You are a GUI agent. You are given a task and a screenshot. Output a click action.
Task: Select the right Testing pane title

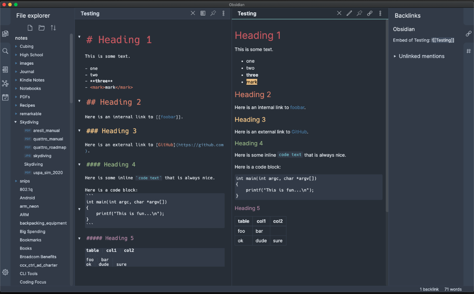click(247, 13)
